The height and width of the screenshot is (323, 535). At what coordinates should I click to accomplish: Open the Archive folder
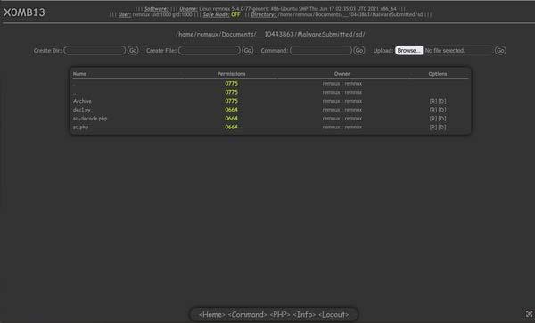[x=82, y=101]
